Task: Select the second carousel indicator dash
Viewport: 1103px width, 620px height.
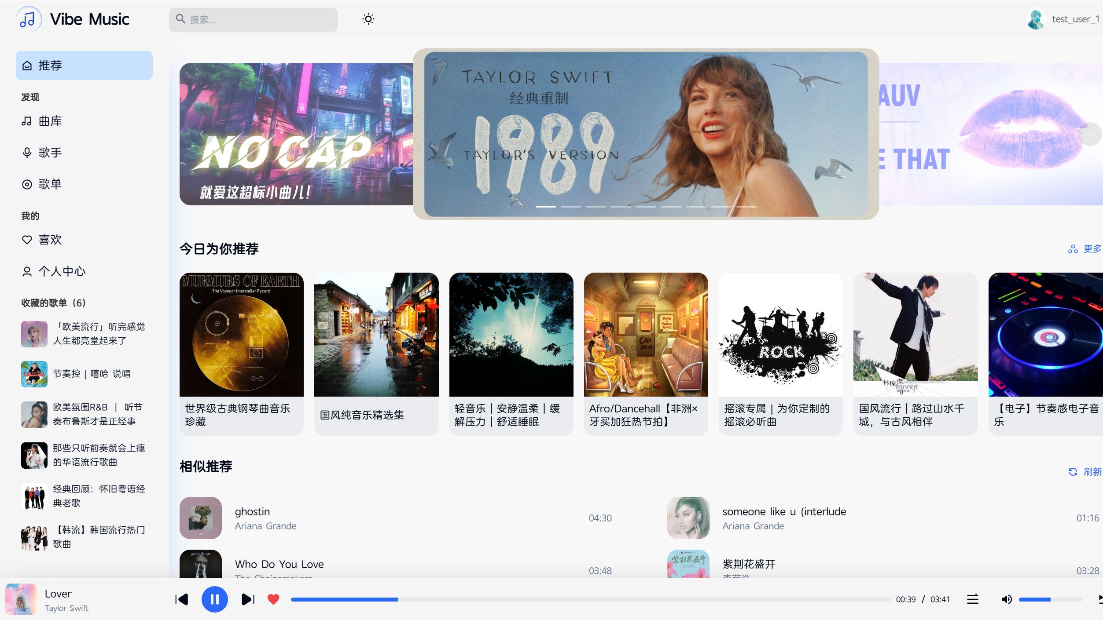Action: [x=570, y=207]
